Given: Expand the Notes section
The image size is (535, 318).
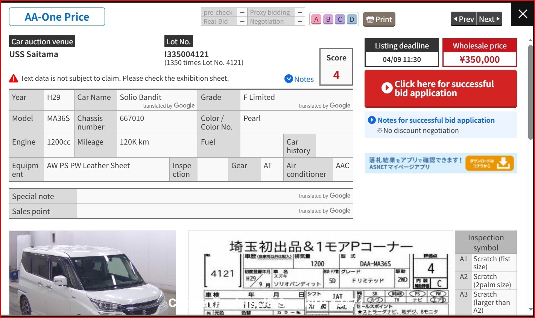Looking at the screenshot, I should [x=299, y=79].
